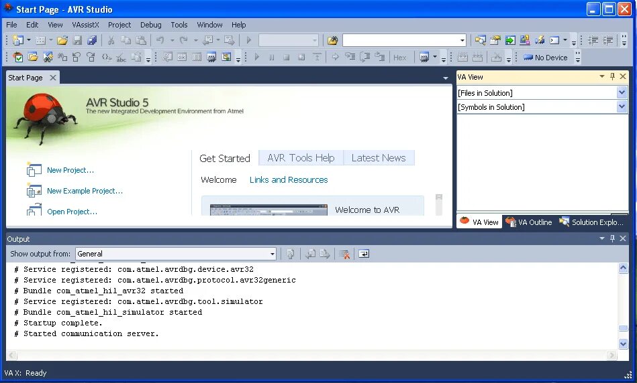
Task: Click the Undo arrow icon
Action: [x=160, y=40]
